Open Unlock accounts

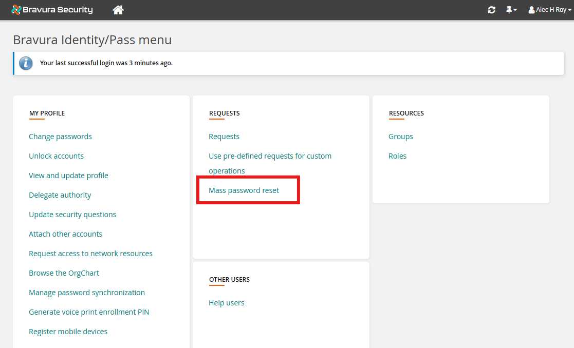pyautogui.click(x=56, y=156)
